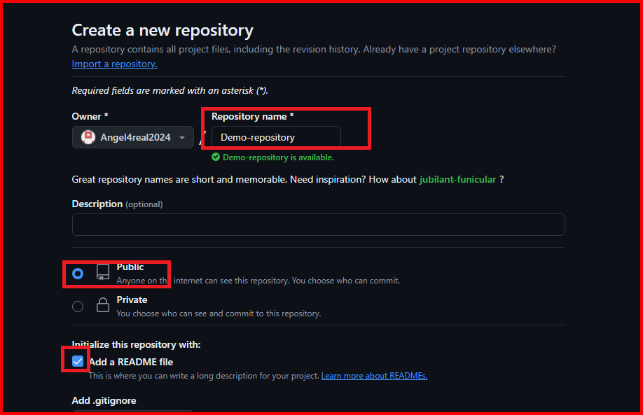Select the Public radio button
The image size is (643, 415).
click(78, 274)
